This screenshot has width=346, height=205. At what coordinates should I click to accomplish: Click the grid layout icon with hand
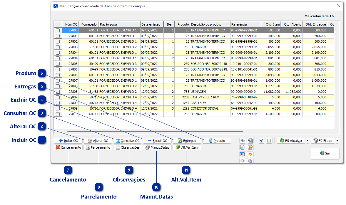tap(250, 147)
